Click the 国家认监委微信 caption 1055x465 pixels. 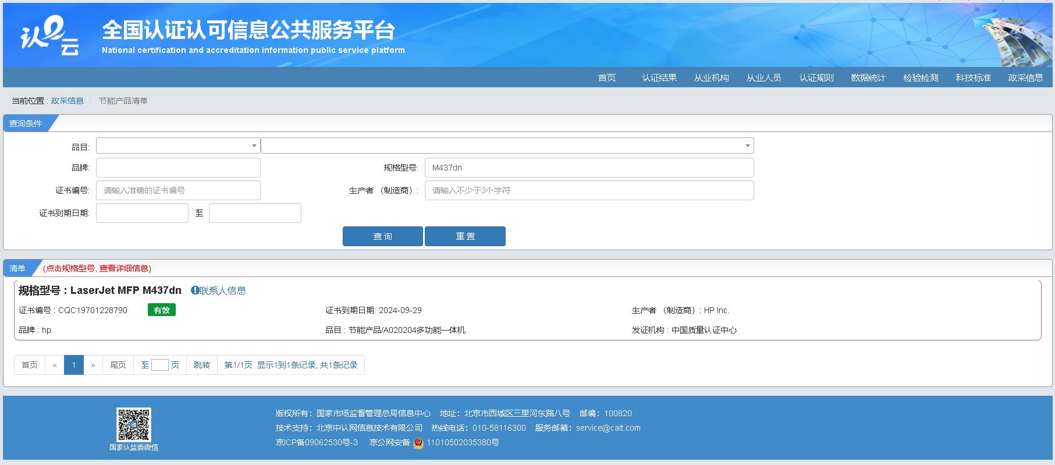tap(134, 448)
